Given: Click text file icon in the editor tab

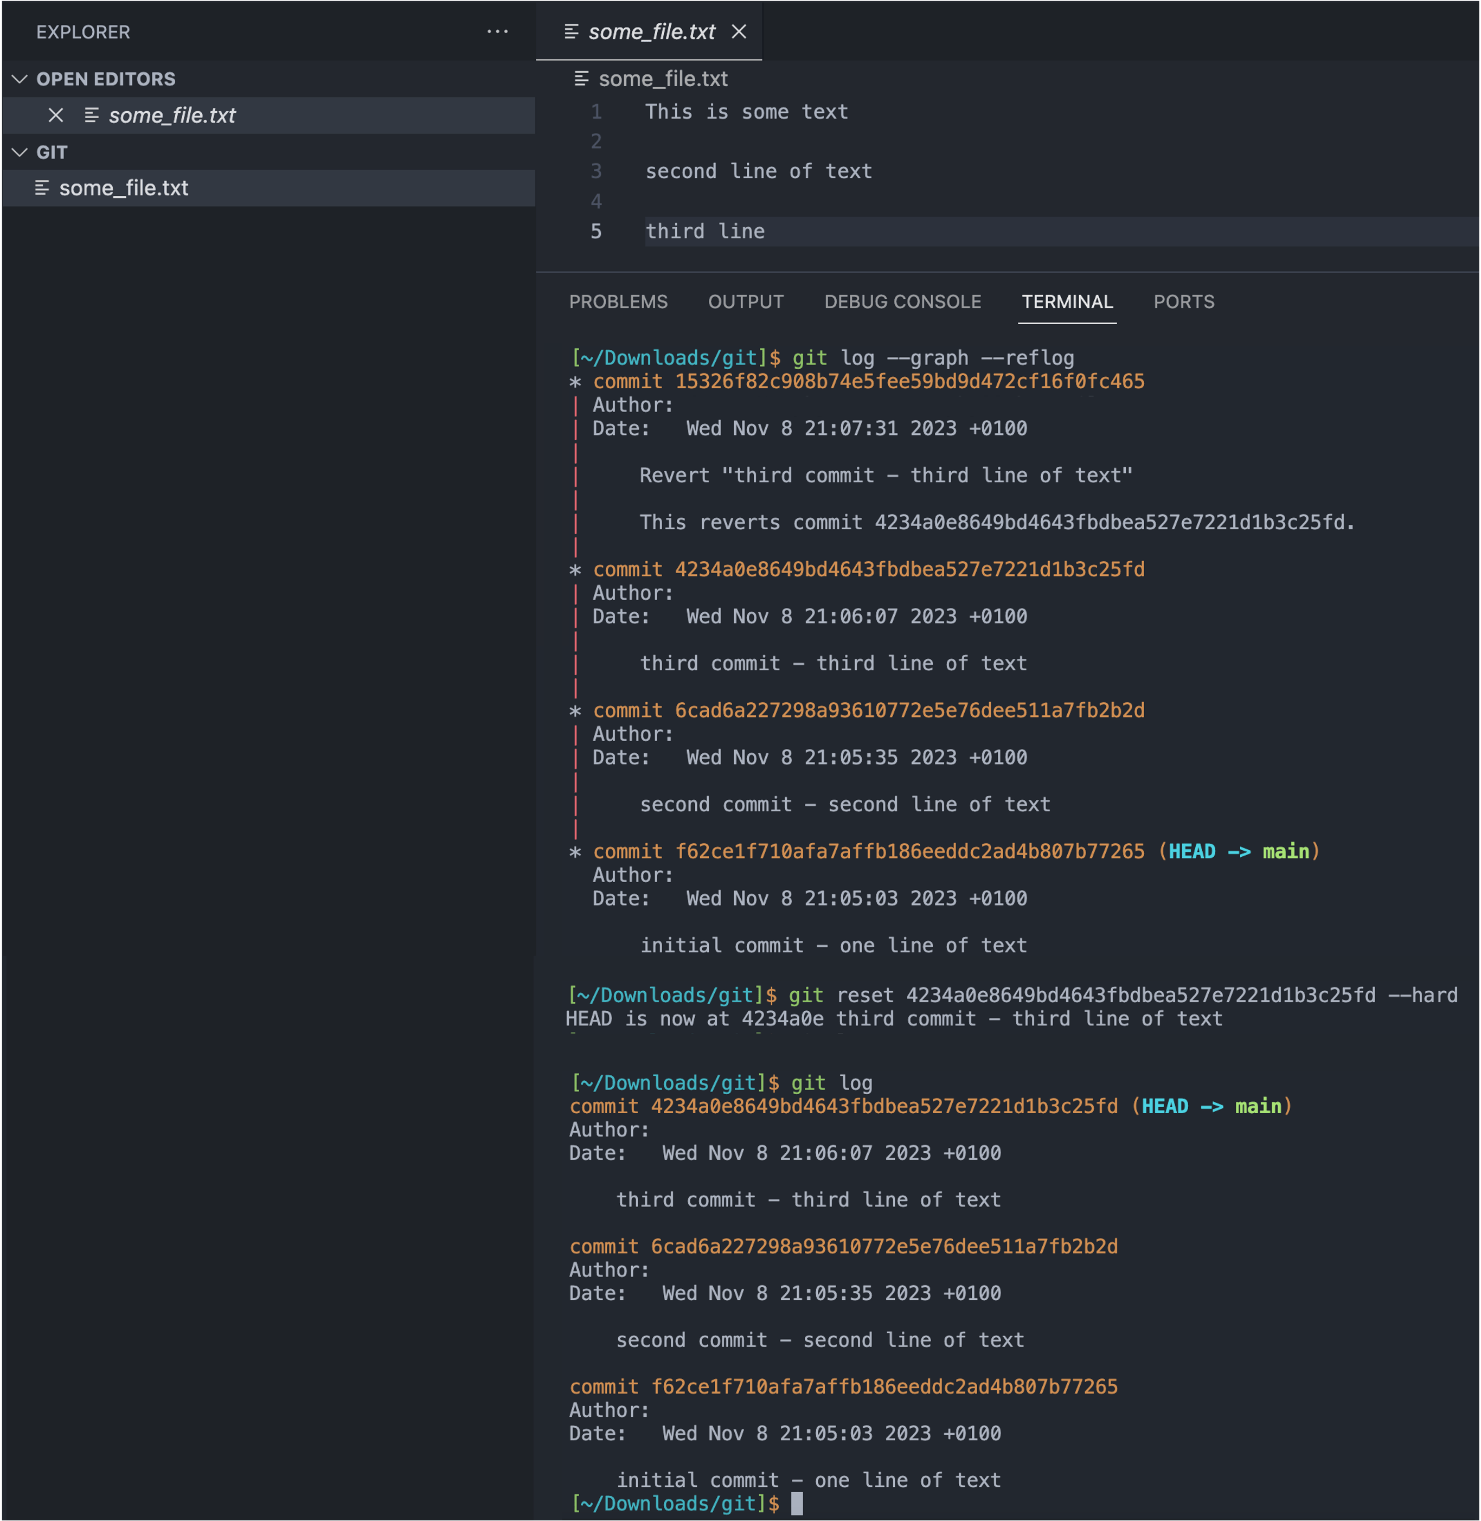Looking at the screenshot, I should coord(571,32).
